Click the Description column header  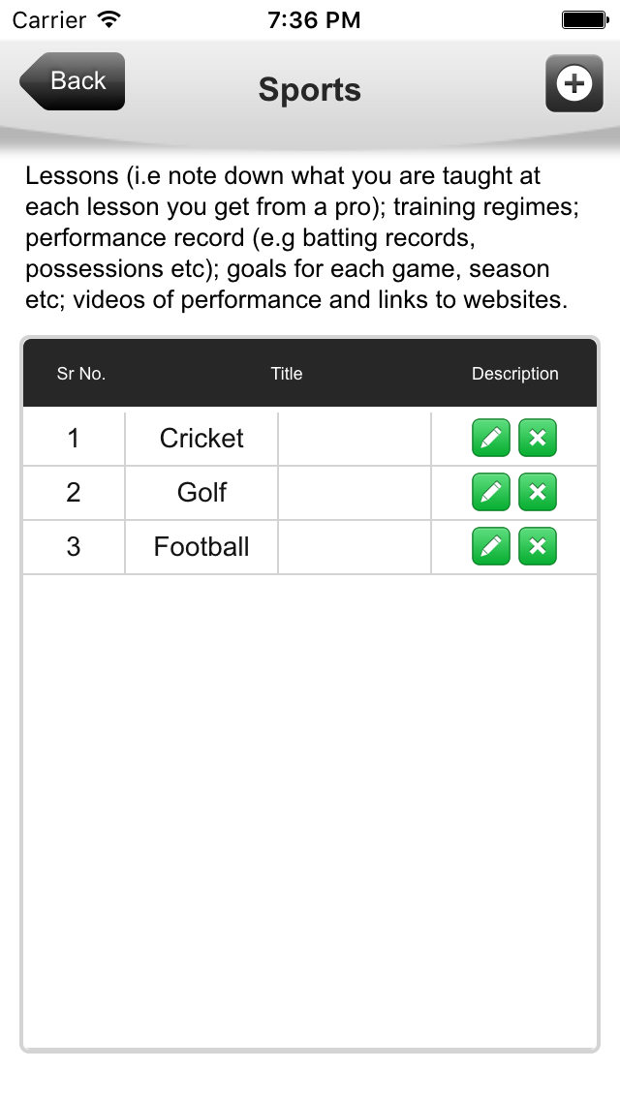514,374
